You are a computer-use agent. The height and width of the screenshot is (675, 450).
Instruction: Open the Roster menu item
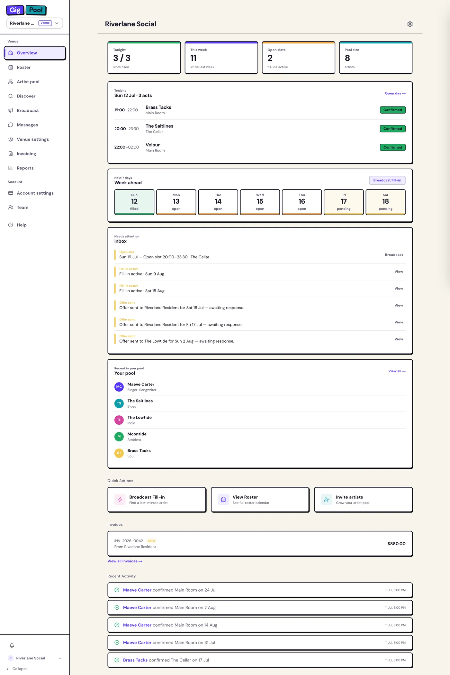(x=35, y=67)
